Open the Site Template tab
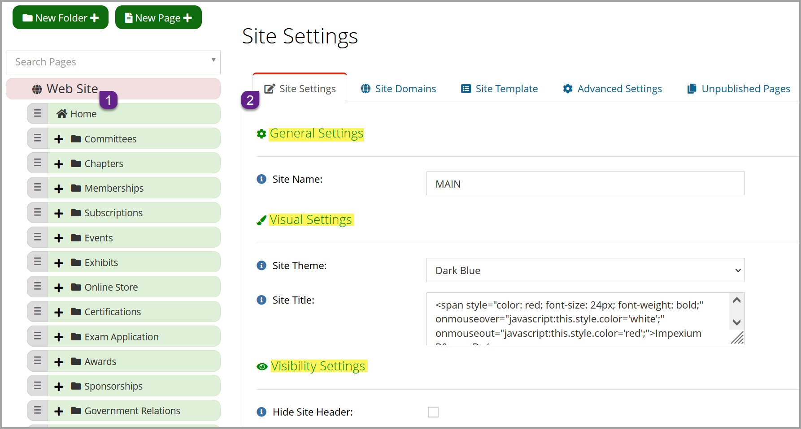The width and height of the screenshot is (801, 429). (499, 89)
